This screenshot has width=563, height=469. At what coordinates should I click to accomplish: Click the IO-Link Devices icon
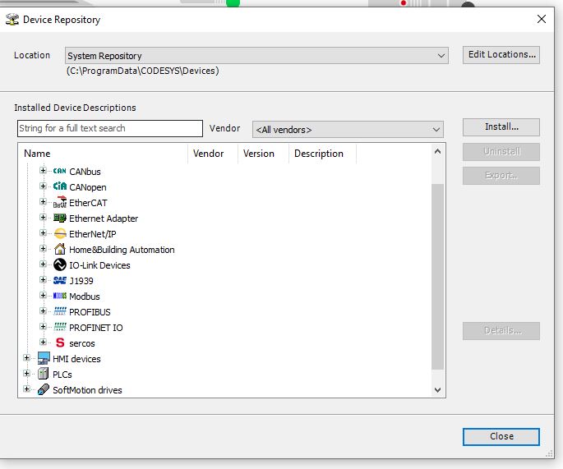point(59,265)
